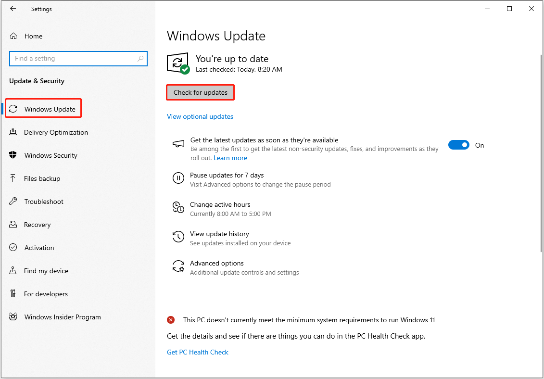Turn off the latest updates toggle
This screenshot has height=379, width=544.
pos(459,145)
